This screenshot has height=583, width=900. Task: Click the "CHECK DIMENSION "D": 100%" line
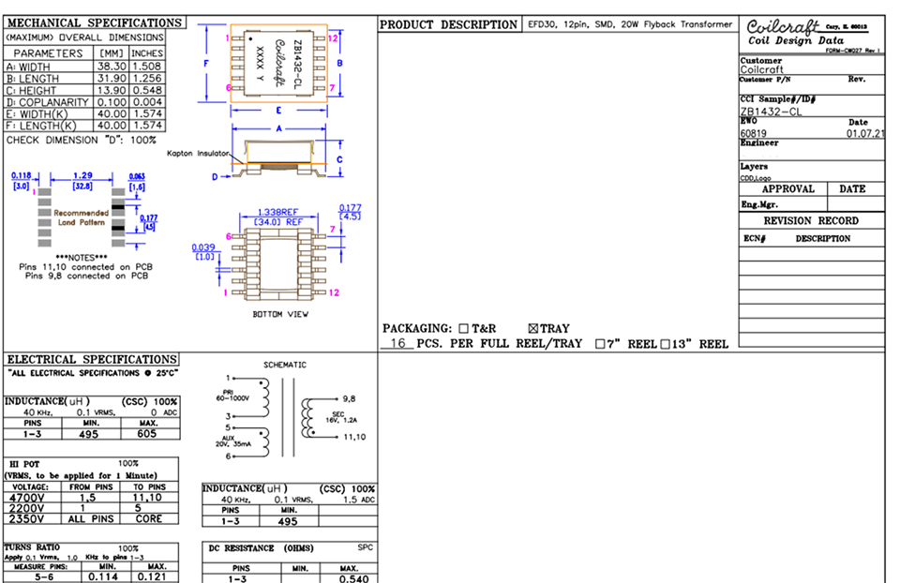click(x=81, y=140)
